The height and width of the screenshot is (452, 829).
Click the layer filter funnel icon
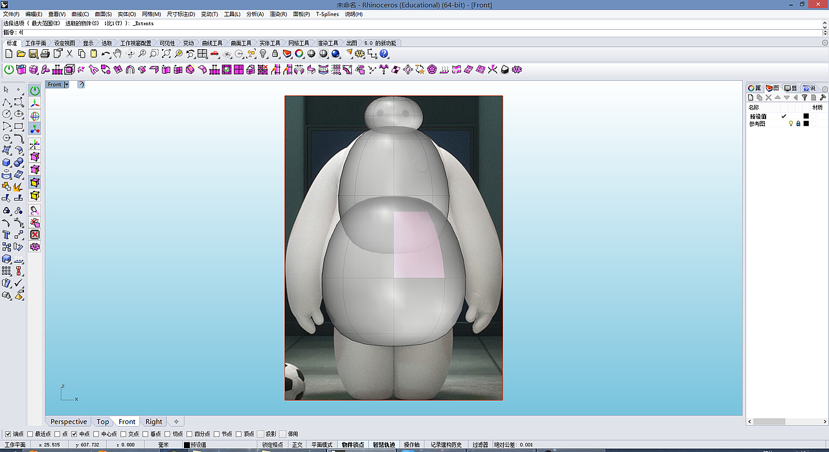pyautogui.click(x=804, y=98)
